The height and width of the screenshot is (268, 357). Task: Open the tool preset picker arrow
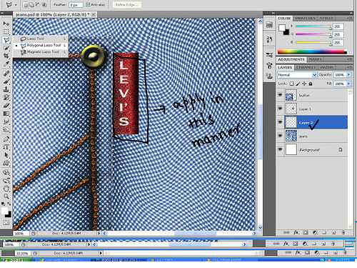point(16,5)
